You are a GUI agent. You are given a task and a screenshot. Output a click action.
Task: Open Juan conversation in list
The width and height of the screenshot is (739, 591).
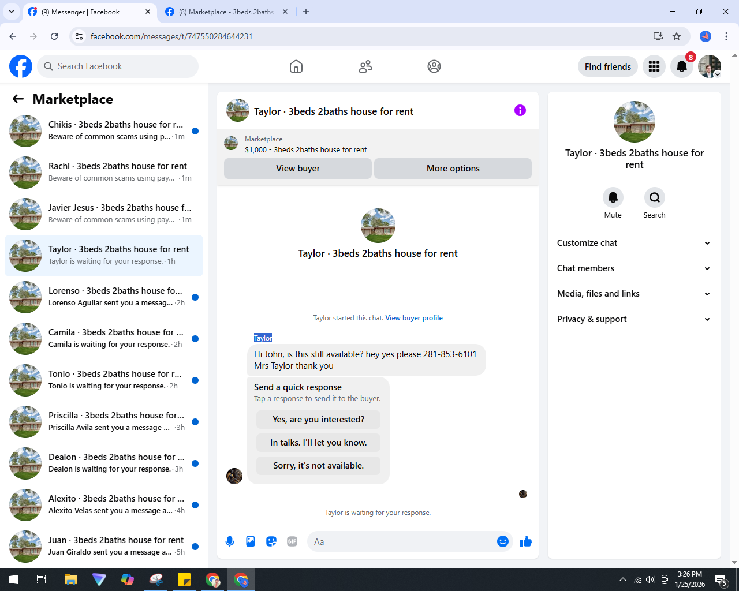pyautogui.click(x=104, y=547)
